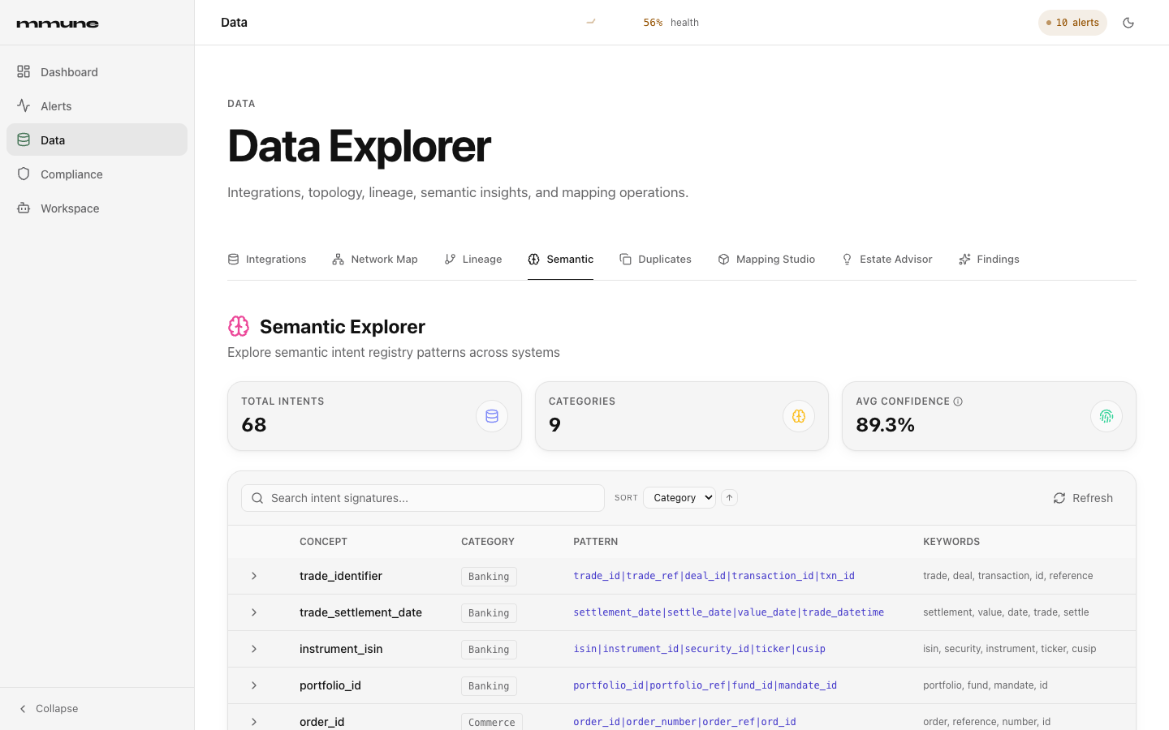Expand the order_id row
The image size is (1169, 730).
[x=254, y=722]
